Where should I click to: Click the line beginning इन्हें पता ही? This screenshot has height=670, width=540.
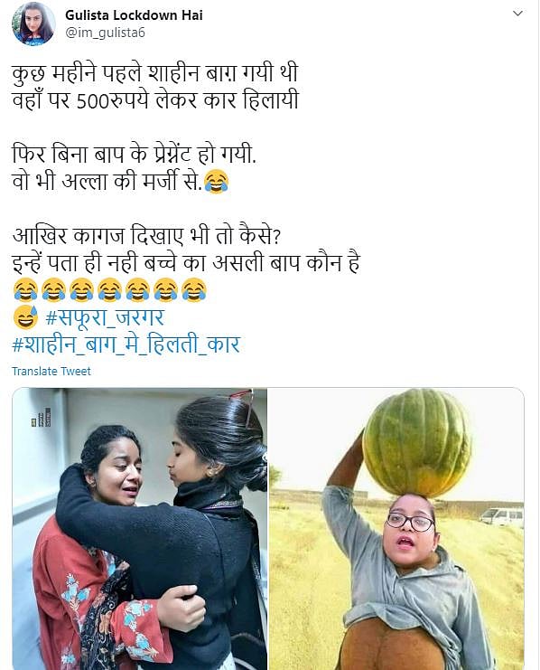point(186,263)
